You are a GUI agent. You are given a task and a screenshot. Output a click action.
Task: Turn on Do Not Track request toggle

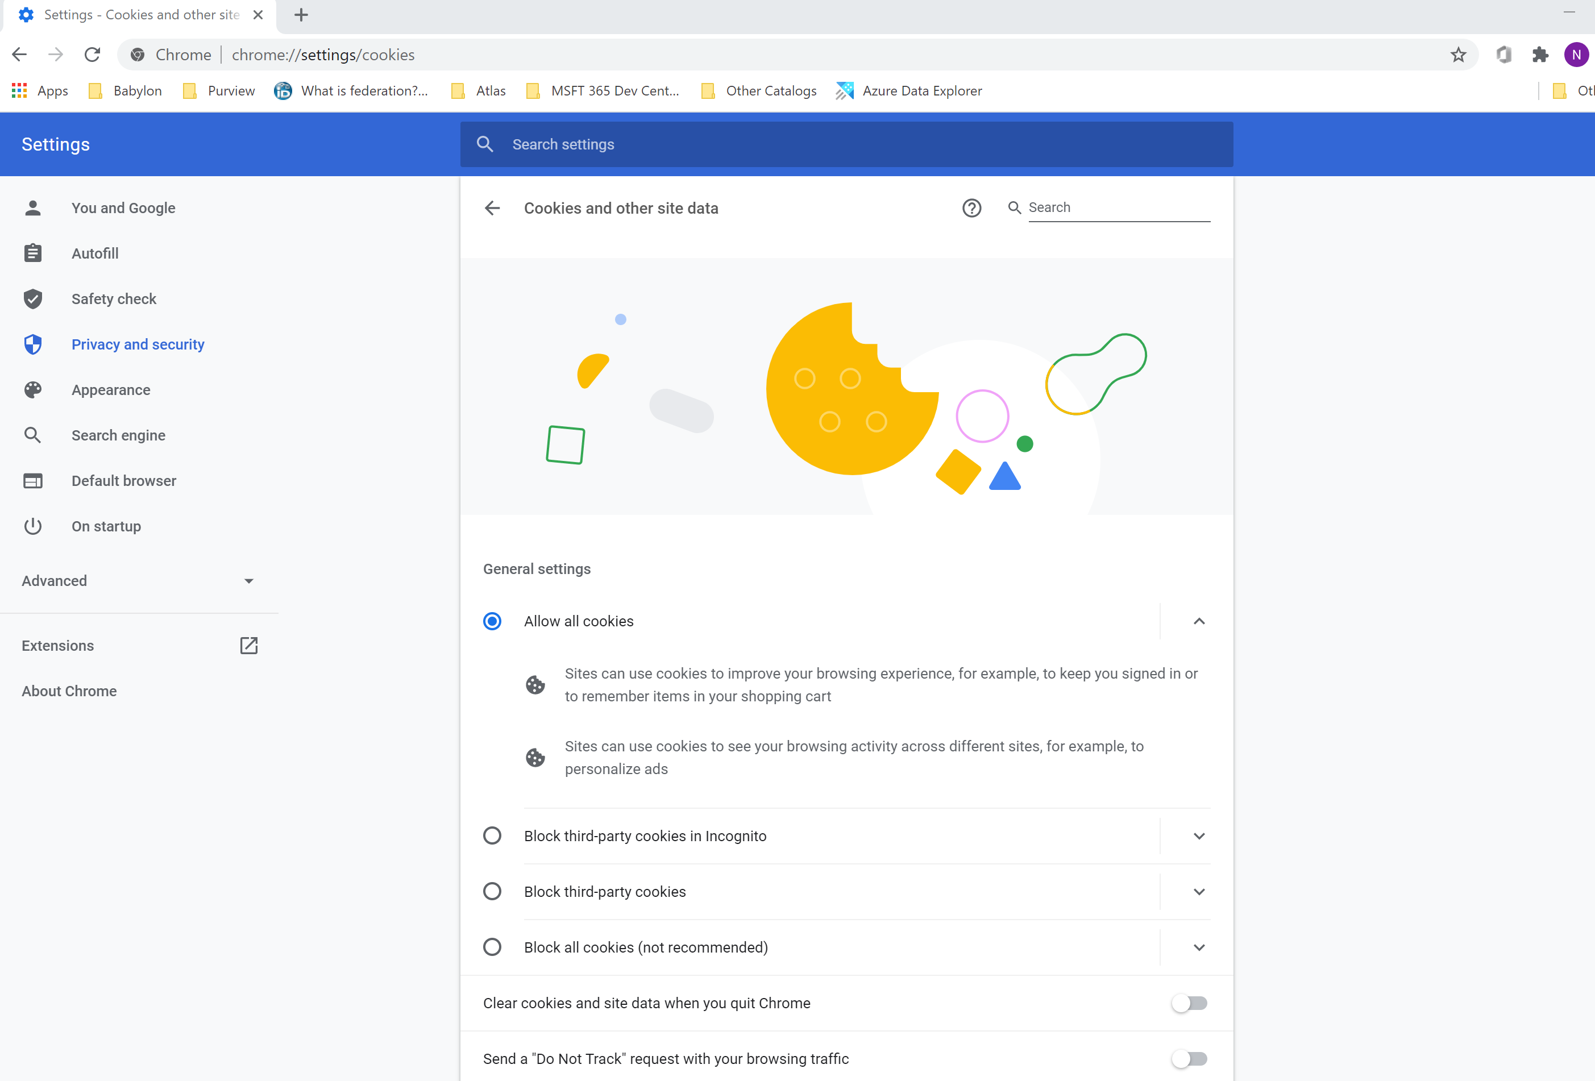click(1189, 1058)
